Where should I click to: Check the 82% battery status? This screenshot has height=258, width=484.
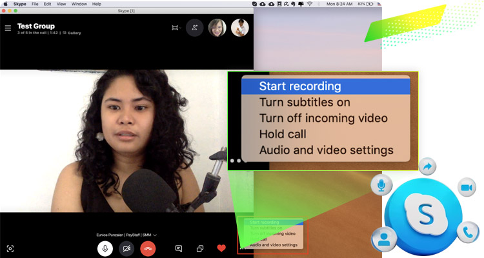point(365,4)
